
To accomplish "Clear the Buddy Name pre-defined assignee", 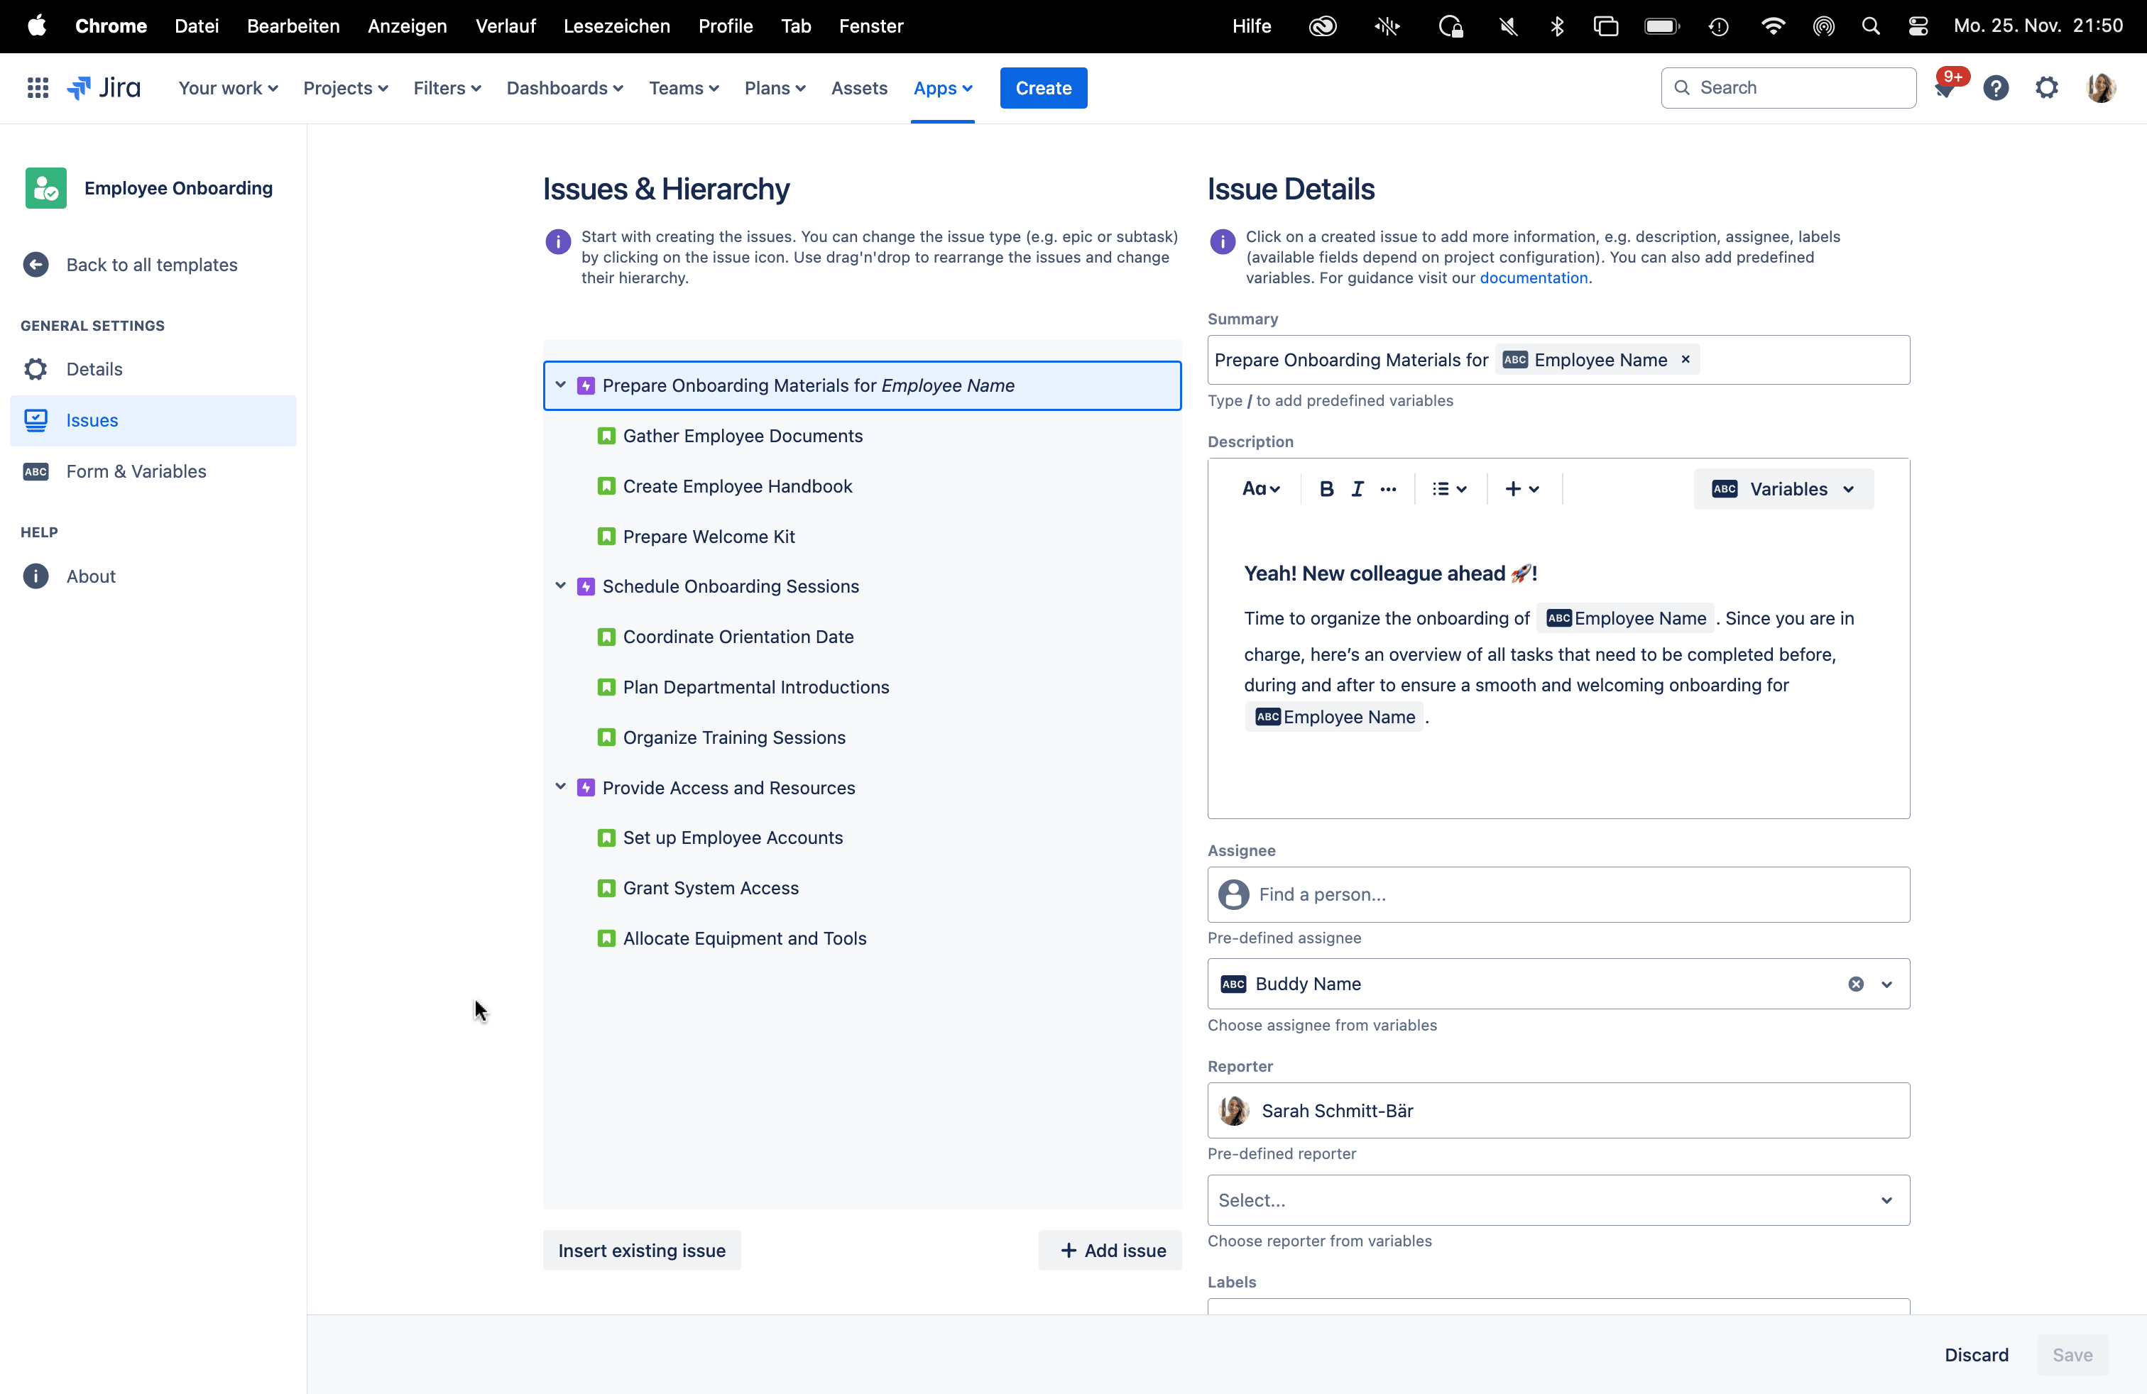I will 1856,984.
